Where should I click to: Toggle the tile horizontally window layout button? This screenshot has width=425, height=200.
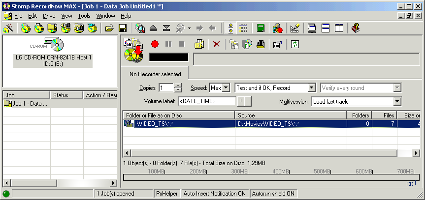[x=326, y=28]
